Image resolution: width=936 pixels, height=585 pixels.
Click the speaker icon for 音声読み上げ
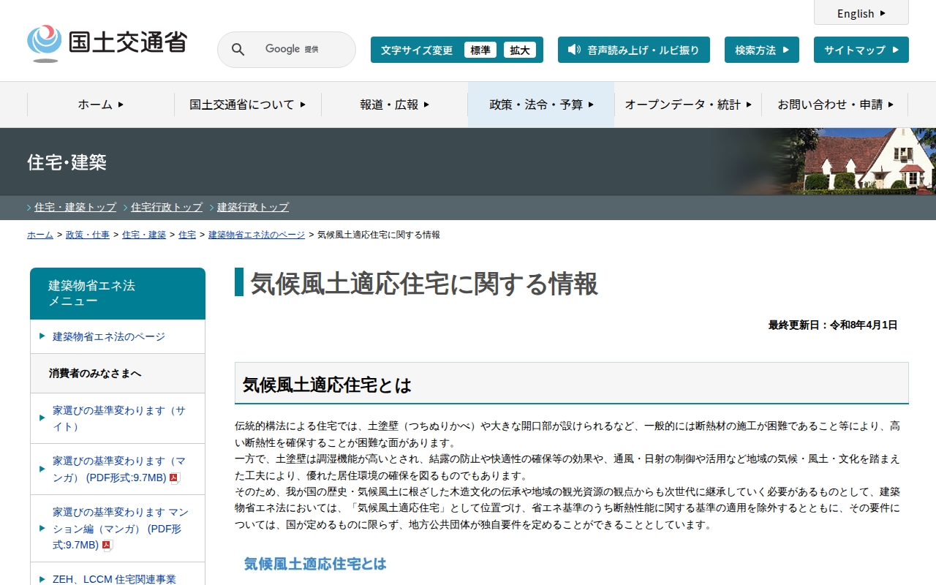coord(574,50)
